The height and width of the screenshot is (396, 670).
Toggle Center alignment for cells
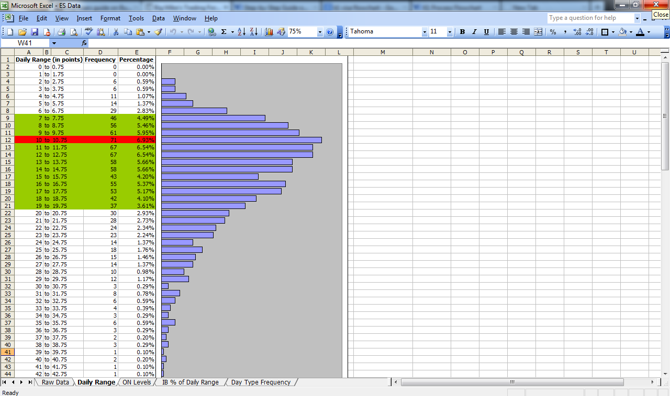(513, 32)
